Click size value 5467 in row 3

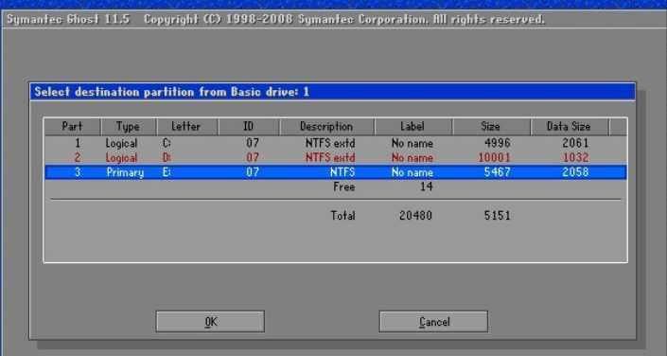498,172
